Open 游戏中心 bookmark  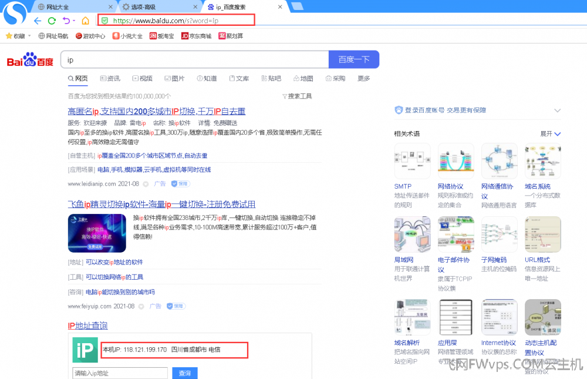[x=90, y=36]
